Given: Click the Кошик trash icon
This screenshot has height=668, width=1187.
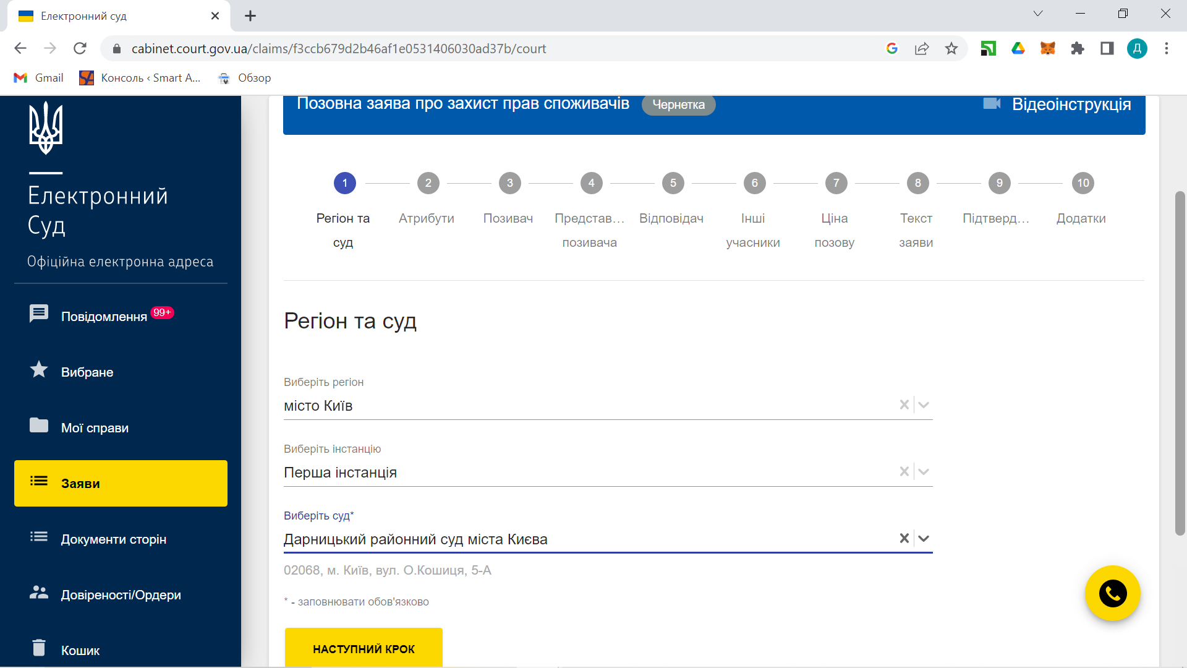Looking at the screenshot, I should point(39,648).
